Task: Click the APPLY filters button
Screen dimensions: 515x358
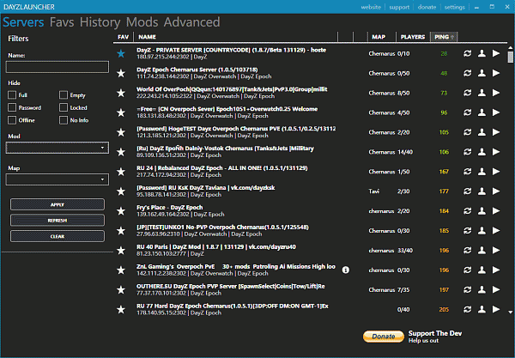Action: click(58, 204)
